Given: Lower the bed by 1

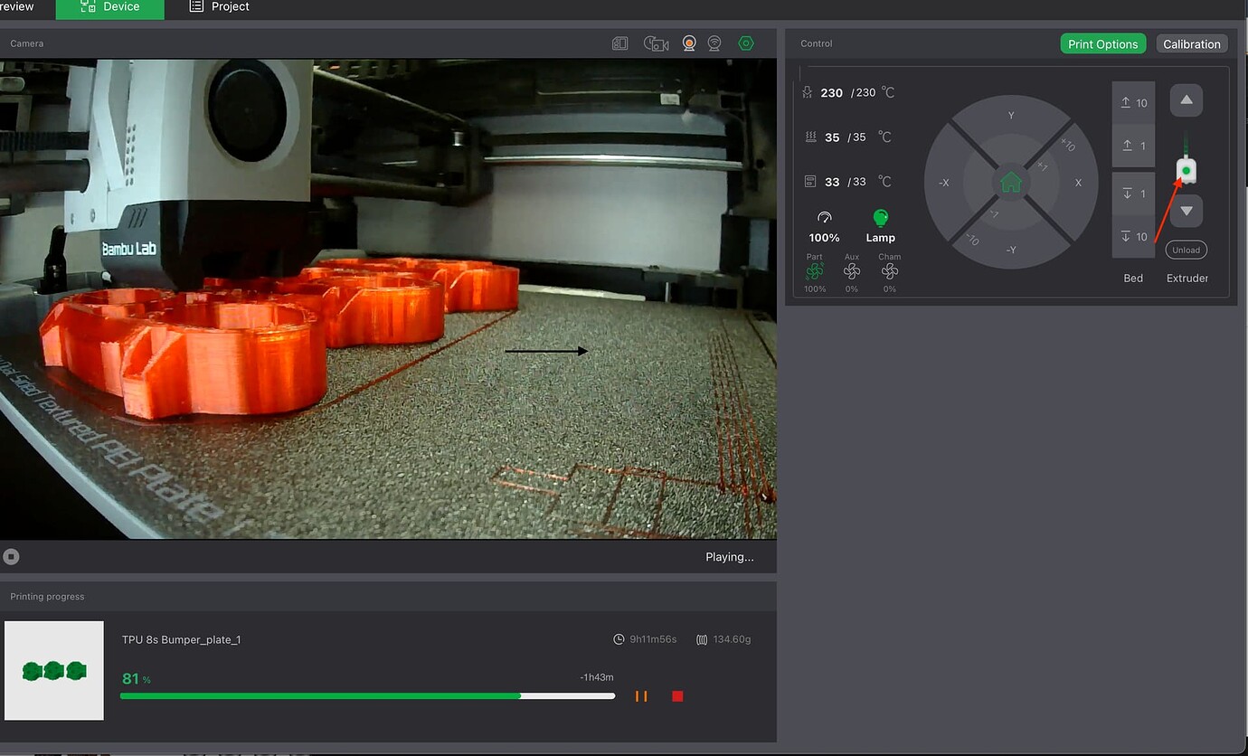Looking at the screenshot, I should (x=1133, y=194).
